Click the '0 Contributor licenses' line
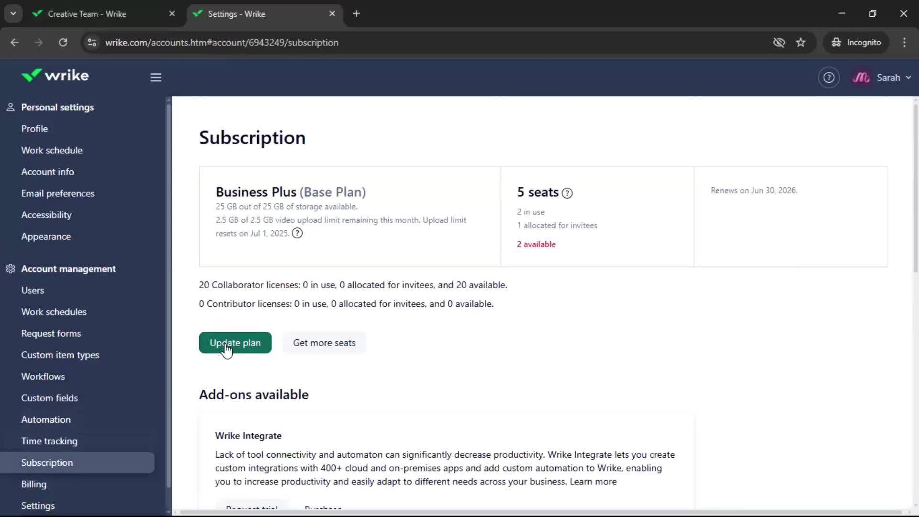919x517 pixels. pos(346,304)
